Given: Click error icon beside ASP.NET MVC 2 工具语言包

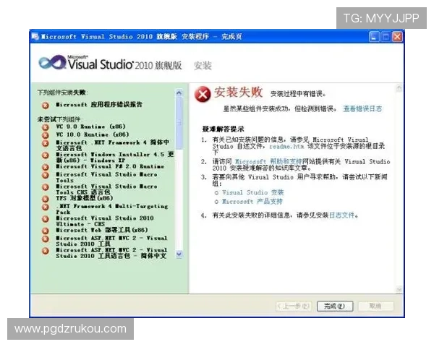Looking at the screenshot, I should (46, 251).
